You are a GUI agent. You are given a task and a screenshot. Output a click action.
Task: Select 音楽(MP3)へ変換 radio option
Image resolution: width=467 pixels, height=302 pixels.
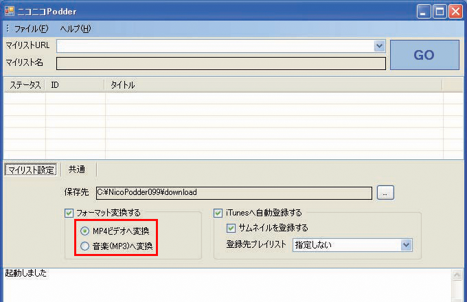[85, 246]
